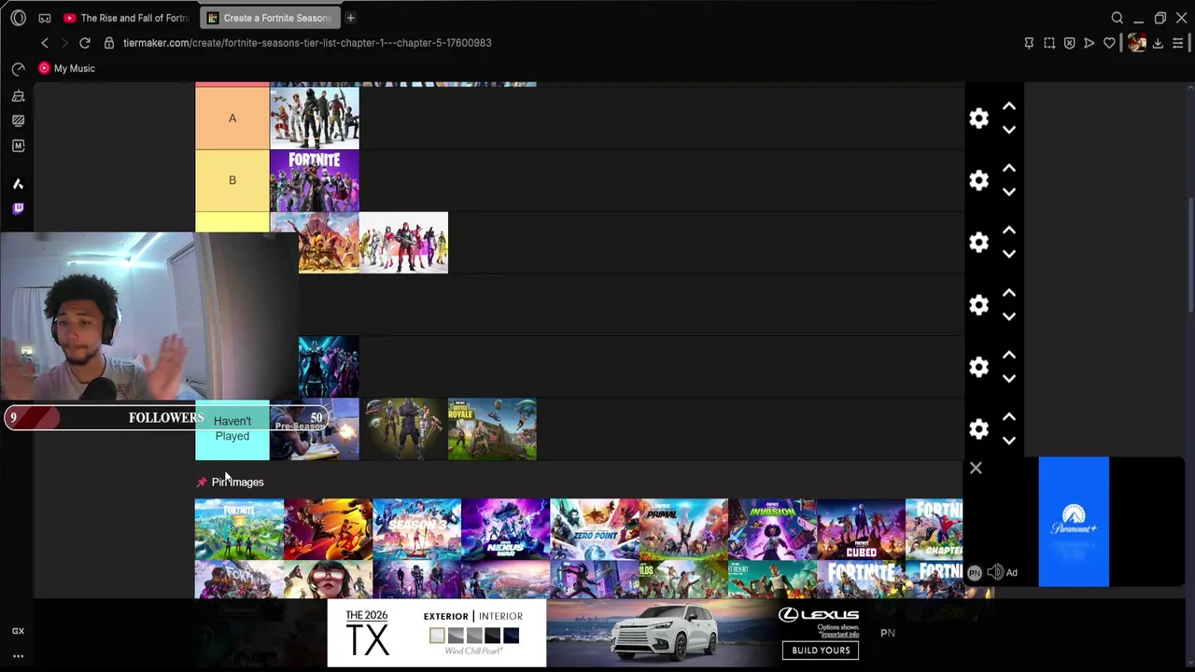1195x672 pixels.
Task: Open the GX Cleaner sidebar icon
Action: click(x=18, y=95)
